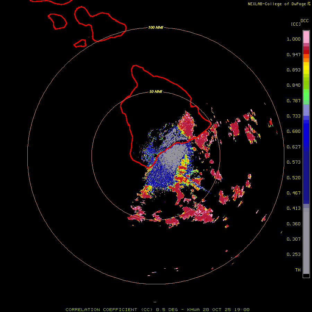Click the TH threshold label in legend
This screenshot has width=312, height=312.
[x=298, y=270]
